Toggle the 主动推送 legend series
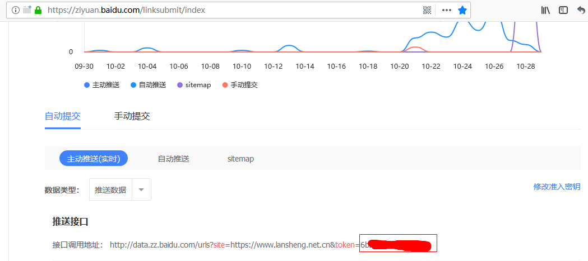Viewport: 588px width, 261px height. (102, 85)
